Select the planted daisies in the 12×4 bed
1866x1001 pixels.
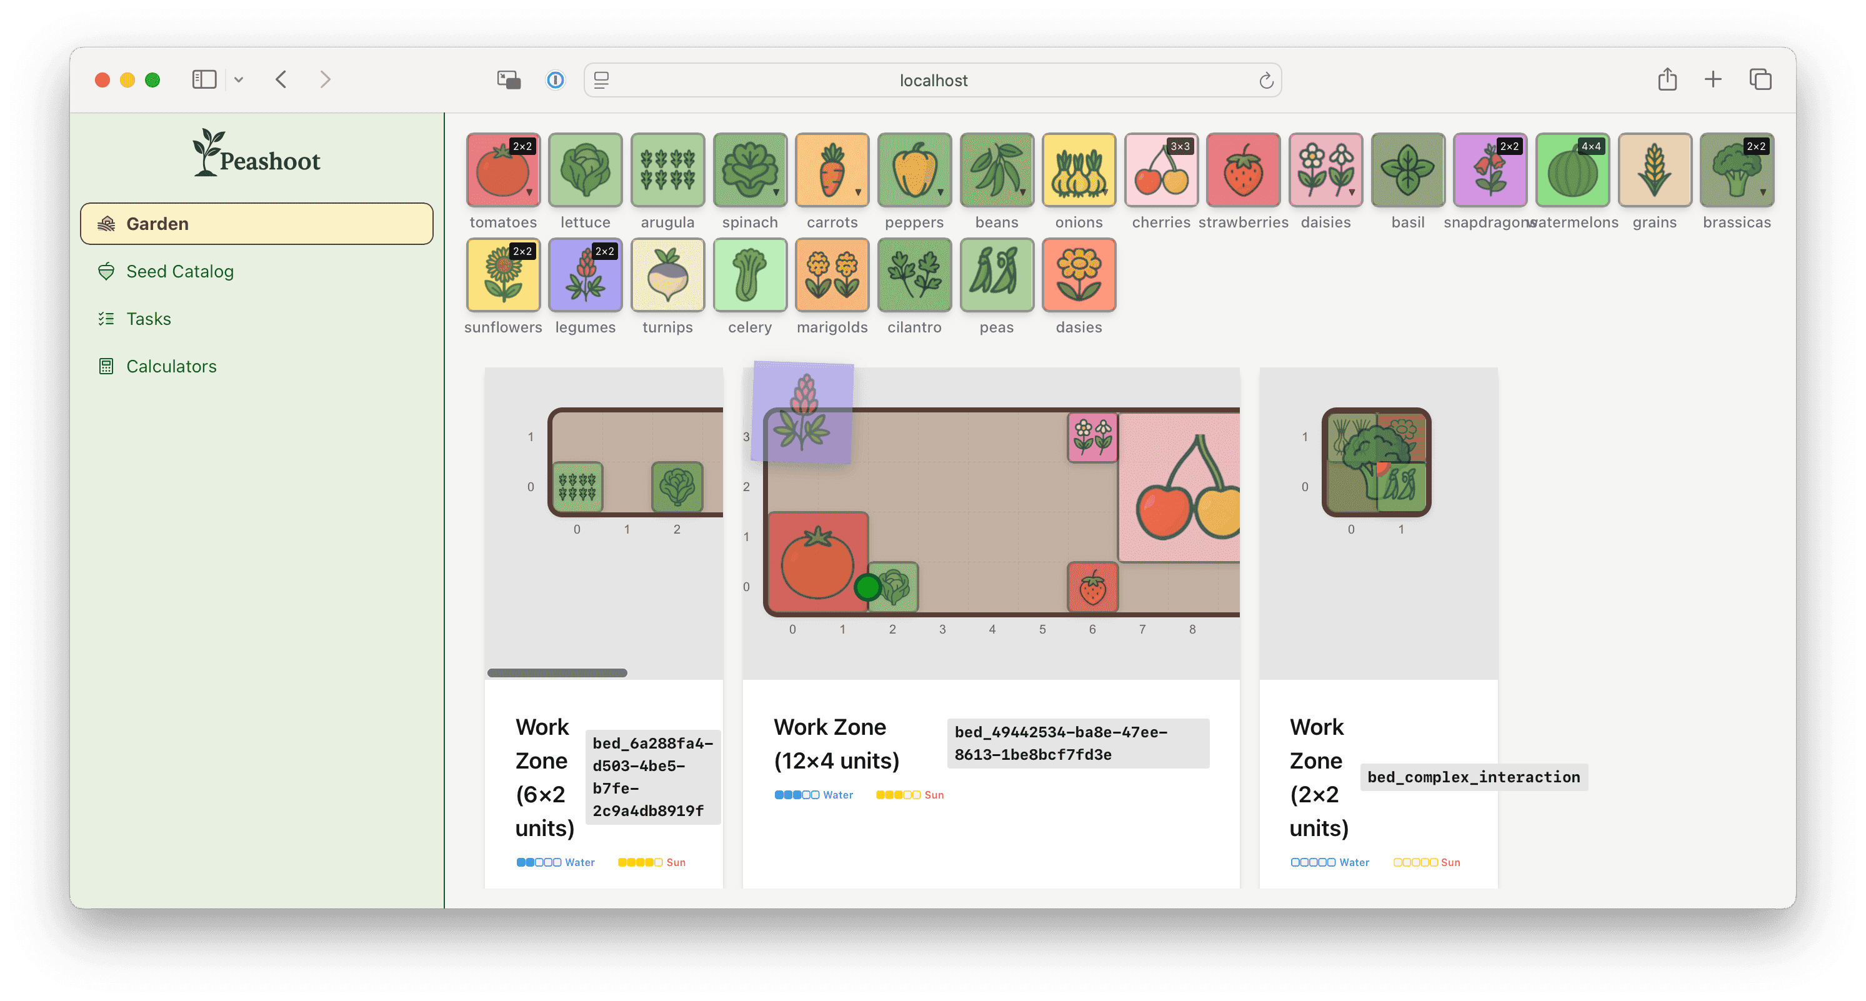[x=1092, y=437]
